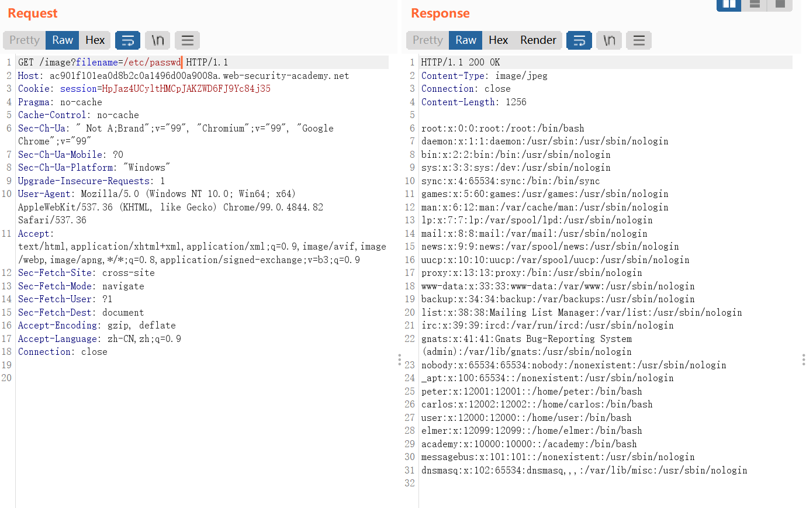The height and width of the screenshot is (508, 806).
Task: Select the tabbed (combined) layout icon
Action: pyautogui.click(x=780, y=5)
